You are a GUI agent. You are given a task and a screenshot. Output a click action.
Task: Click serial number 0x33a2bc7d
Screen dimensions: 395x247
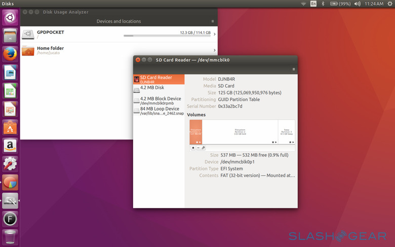[x=230, y=106]
